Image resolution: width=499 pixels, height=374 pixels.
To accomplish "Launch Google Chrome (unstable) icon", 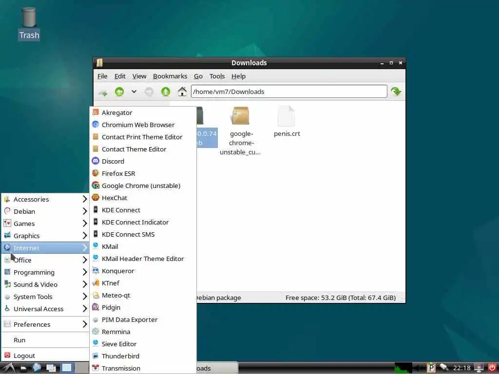I will click(x=96, y=186).
